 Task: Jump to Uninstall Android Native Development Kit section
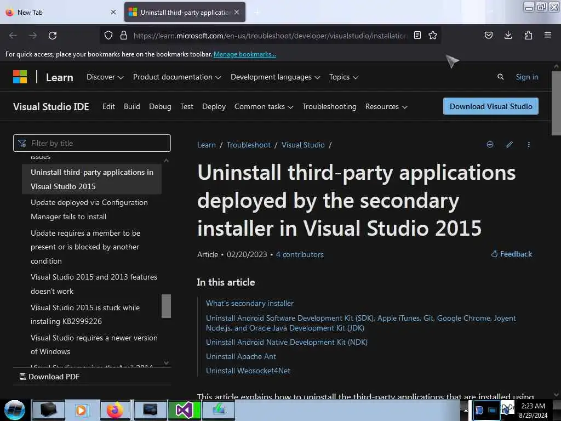pyautogui.click(x=287, y=342)
